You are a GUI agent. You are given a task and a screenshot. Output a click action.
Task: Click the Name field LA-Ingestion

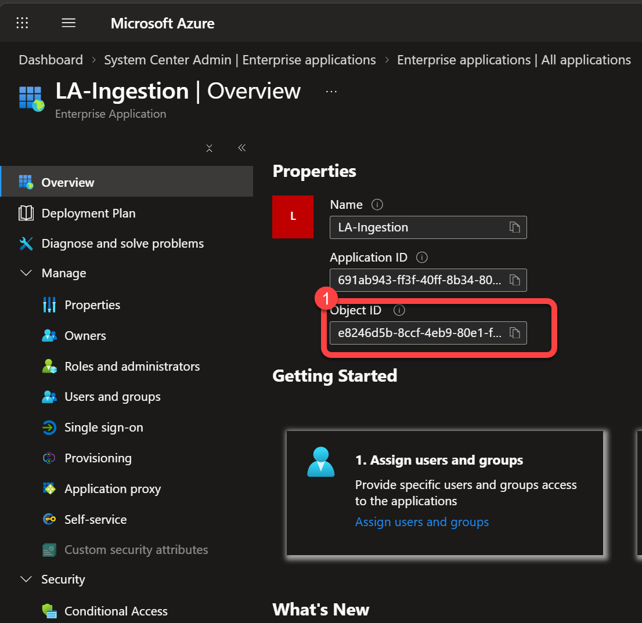coord(428,227)
